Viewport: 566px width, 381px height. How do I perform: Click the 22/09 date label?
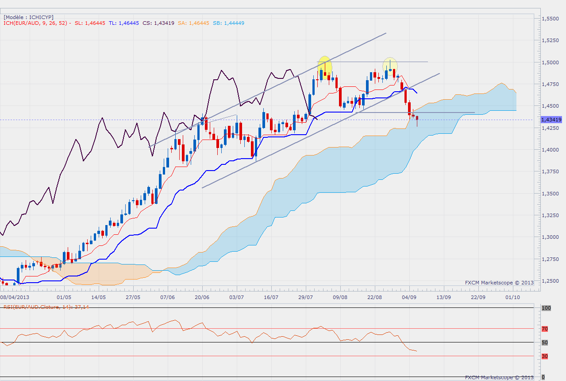click(x=478, y=298)
